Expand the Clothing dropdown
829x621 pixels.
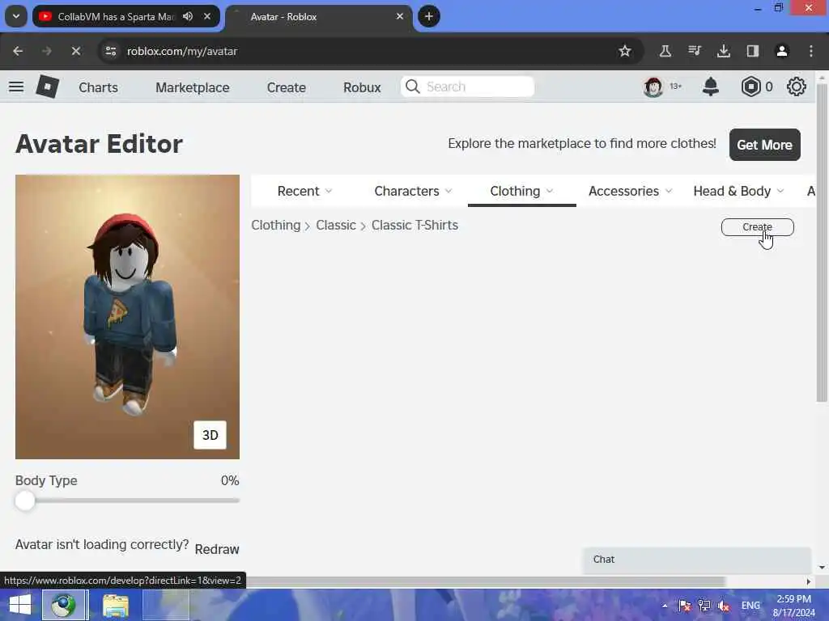pos(522,191)
